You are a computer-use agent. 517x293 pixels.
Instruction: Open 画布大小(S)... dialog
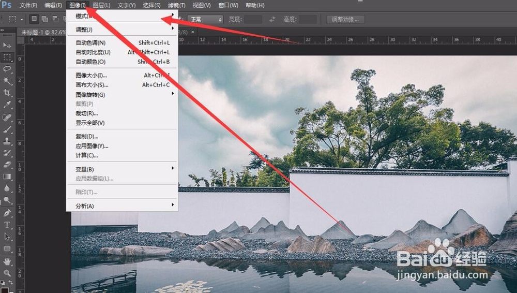[122, 85]
